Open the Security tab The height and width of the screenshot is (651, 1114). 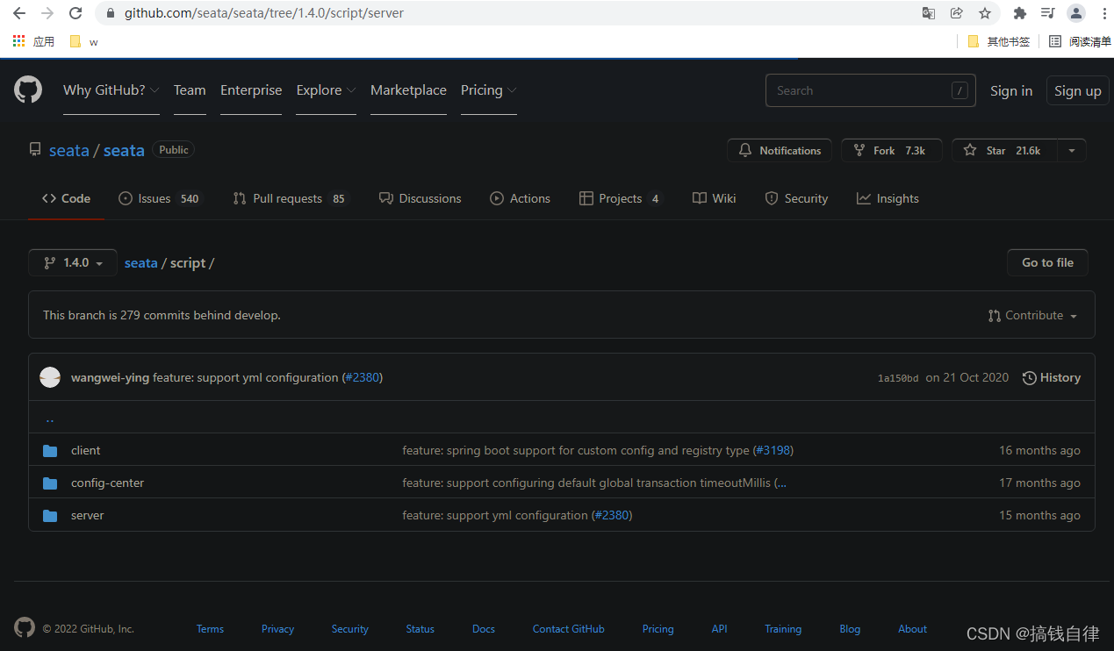[x=796, y=198]
